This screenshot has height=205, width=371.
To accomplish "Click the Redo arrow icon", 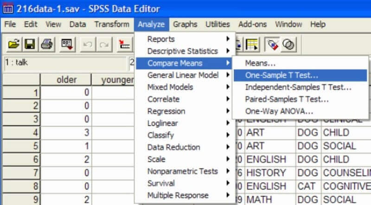I will click(x=104, y=44).
